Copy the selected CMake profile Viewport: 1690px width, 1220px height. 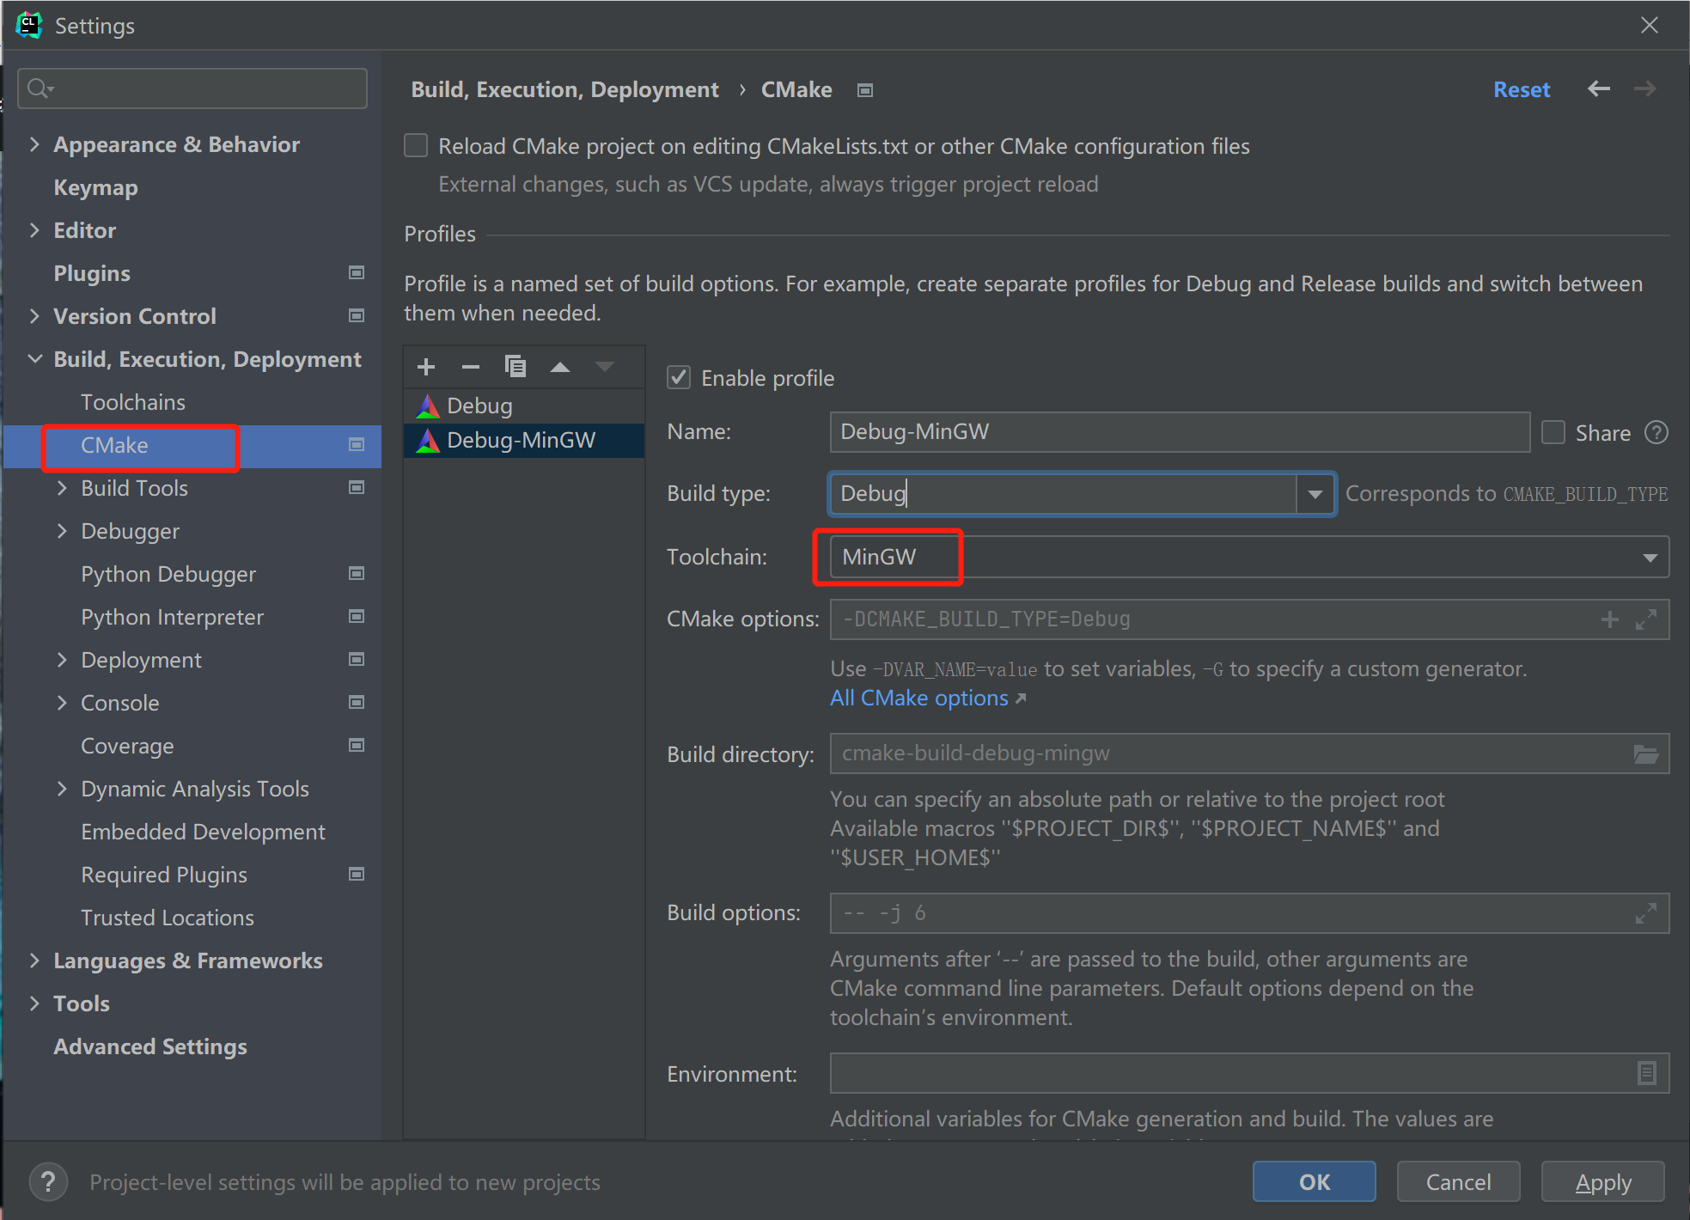point(515,367)
